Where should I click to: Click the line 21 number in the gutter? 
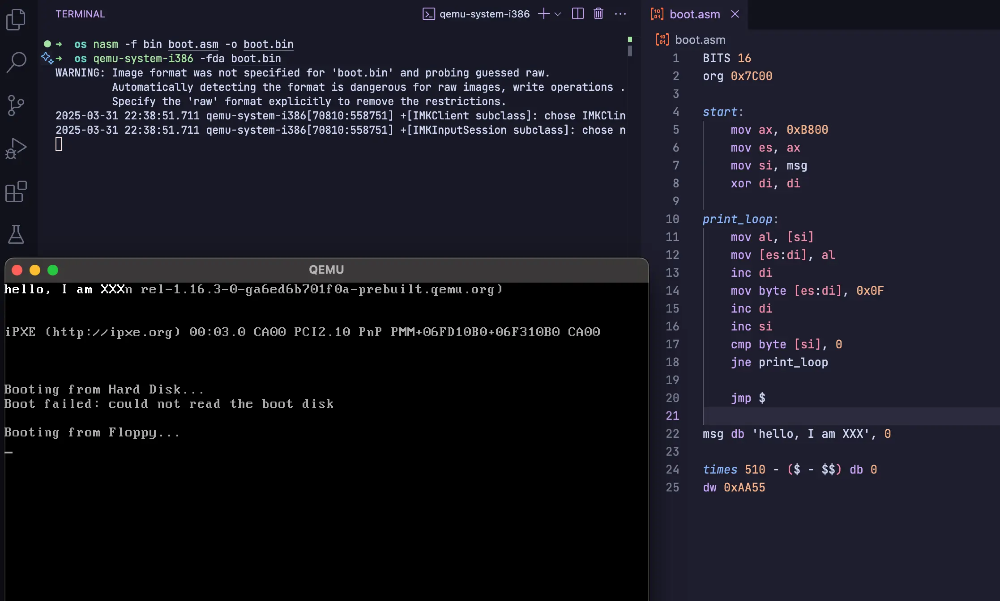click(672, 416)
